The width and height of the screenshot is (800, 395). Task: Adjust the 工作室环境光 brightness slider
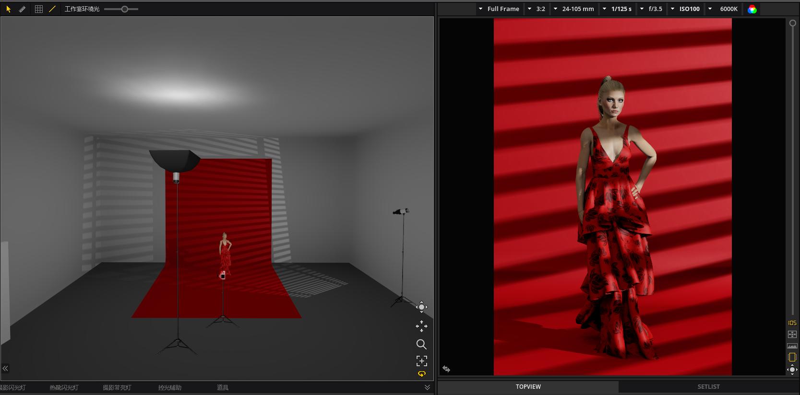point(124,9)
